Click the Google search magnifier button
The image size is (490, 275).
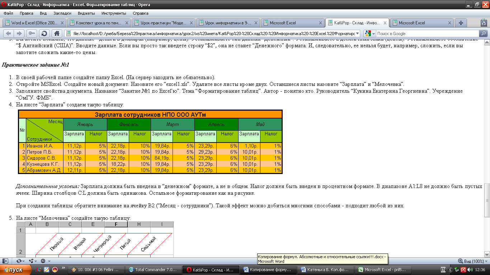tap(484, 34)
